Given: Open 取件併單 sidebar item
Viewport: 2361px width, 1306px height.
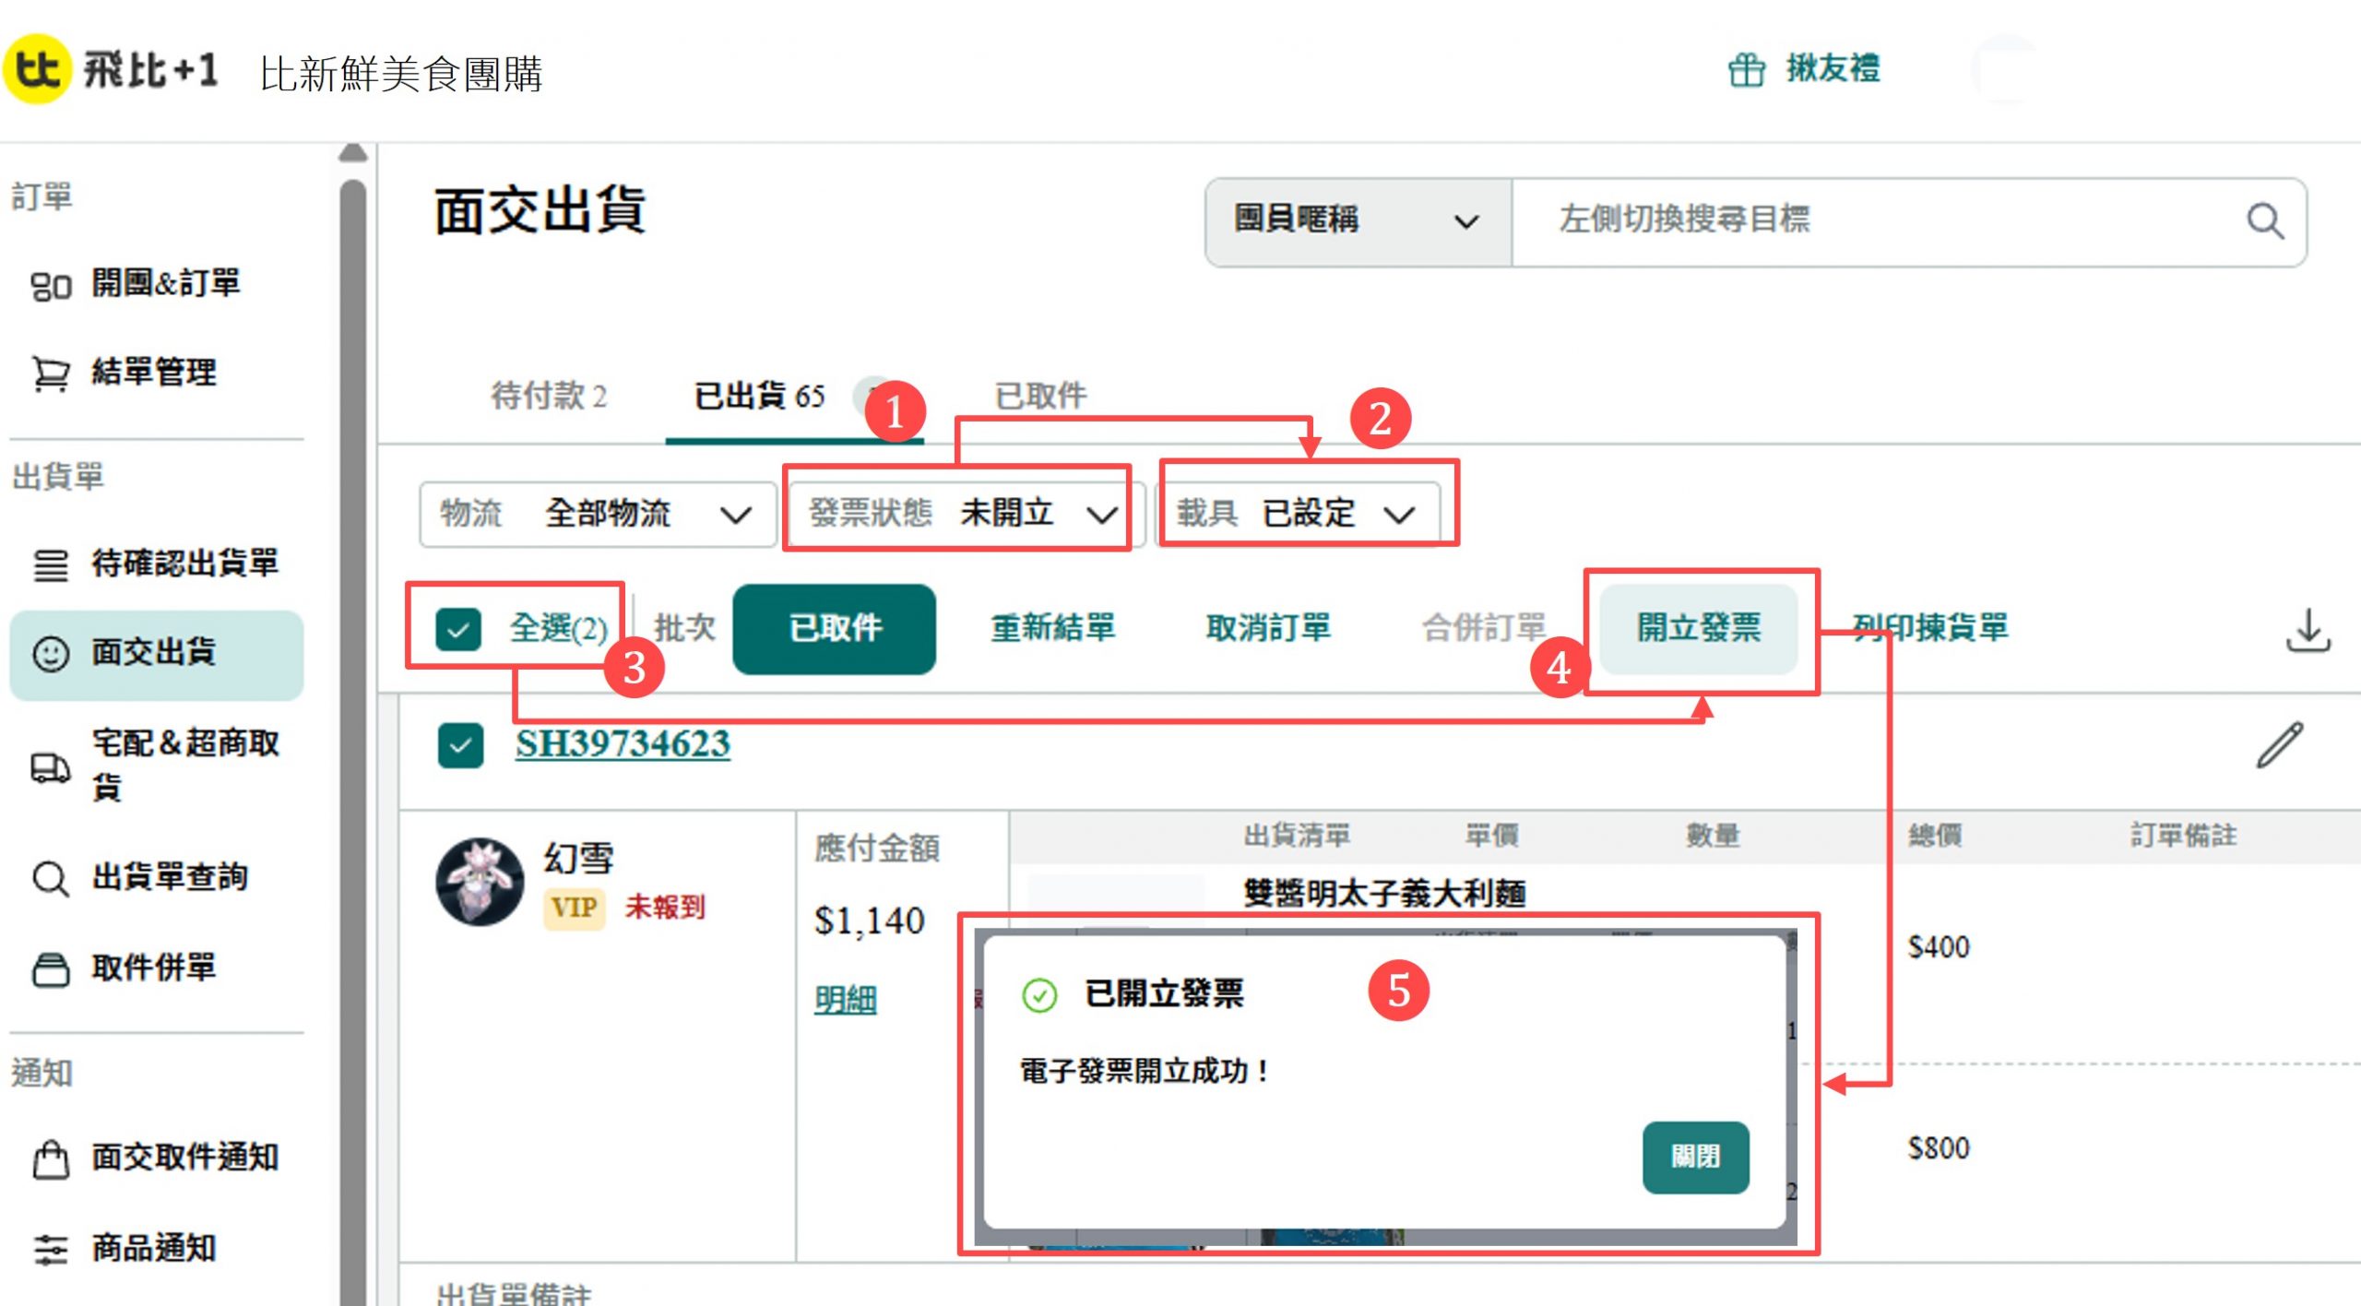Looking at the screenshot, I should tap(152, 968).
